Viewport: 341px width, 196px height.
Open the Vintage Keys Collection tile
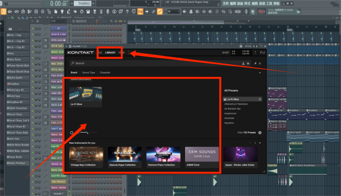pyautogui.click(x=86, y=157)
